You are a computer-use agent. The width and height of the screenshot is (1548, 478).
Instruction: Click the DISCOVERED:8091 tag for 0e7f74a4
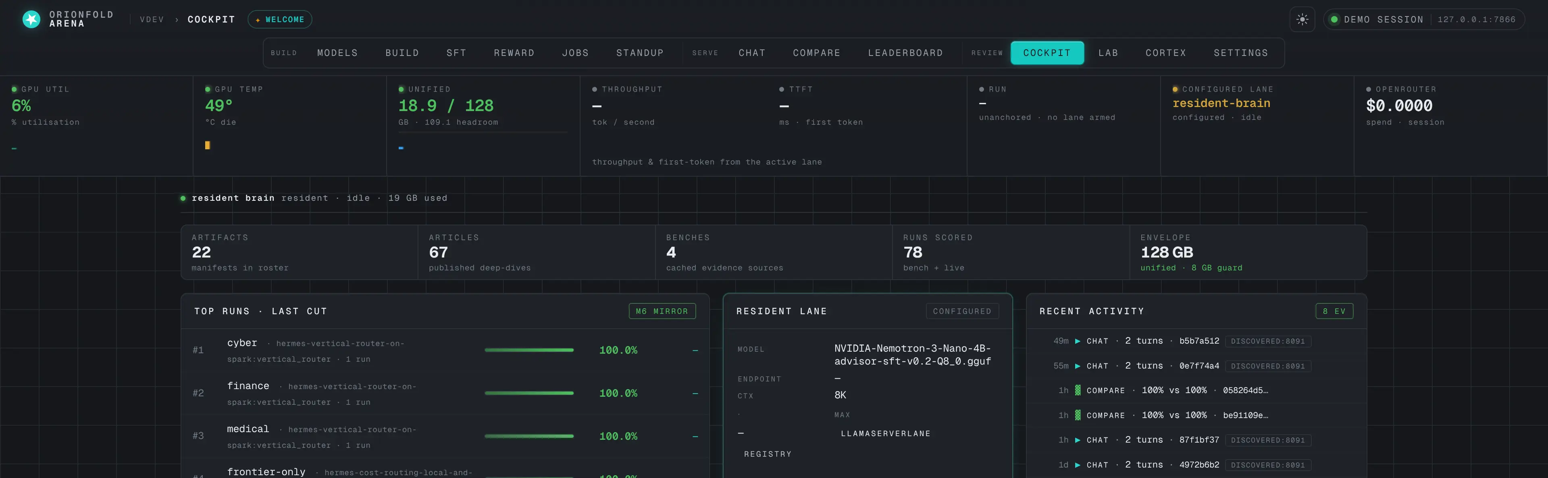tap(1267, 366)
